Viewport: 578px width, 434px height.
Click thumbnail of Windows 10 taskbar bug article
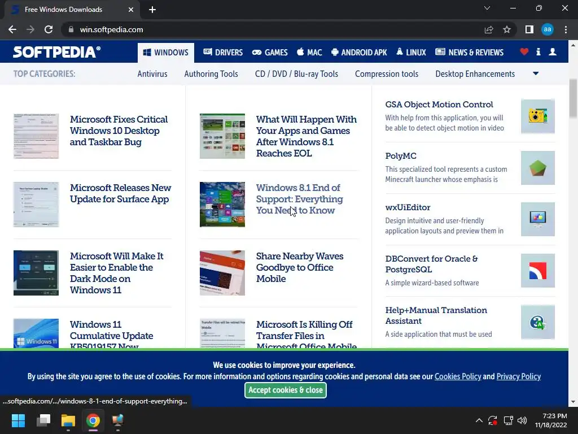pyautogui.click(x=36, y=136)
